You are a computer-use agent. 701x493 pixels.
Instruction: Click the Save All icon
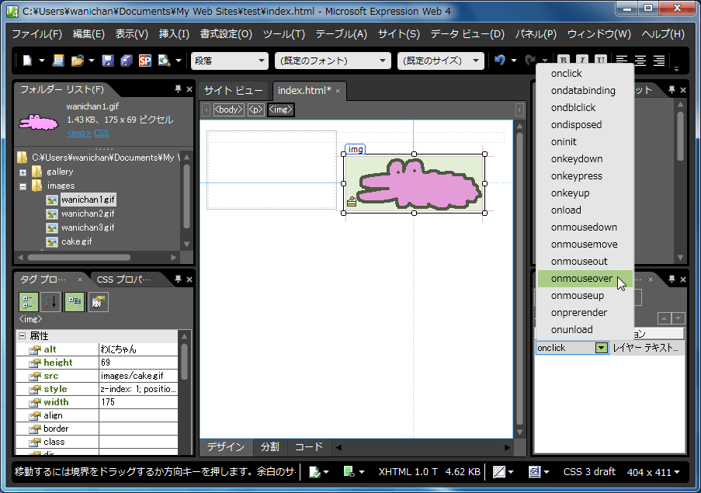pyautogui.click(x=127, y=61)
